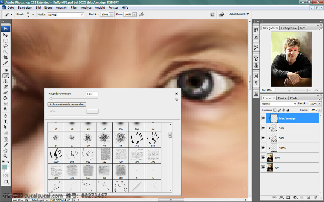Add a layer mask
Viewport: 324px width, 202px height.
click(x=288, y=197)
